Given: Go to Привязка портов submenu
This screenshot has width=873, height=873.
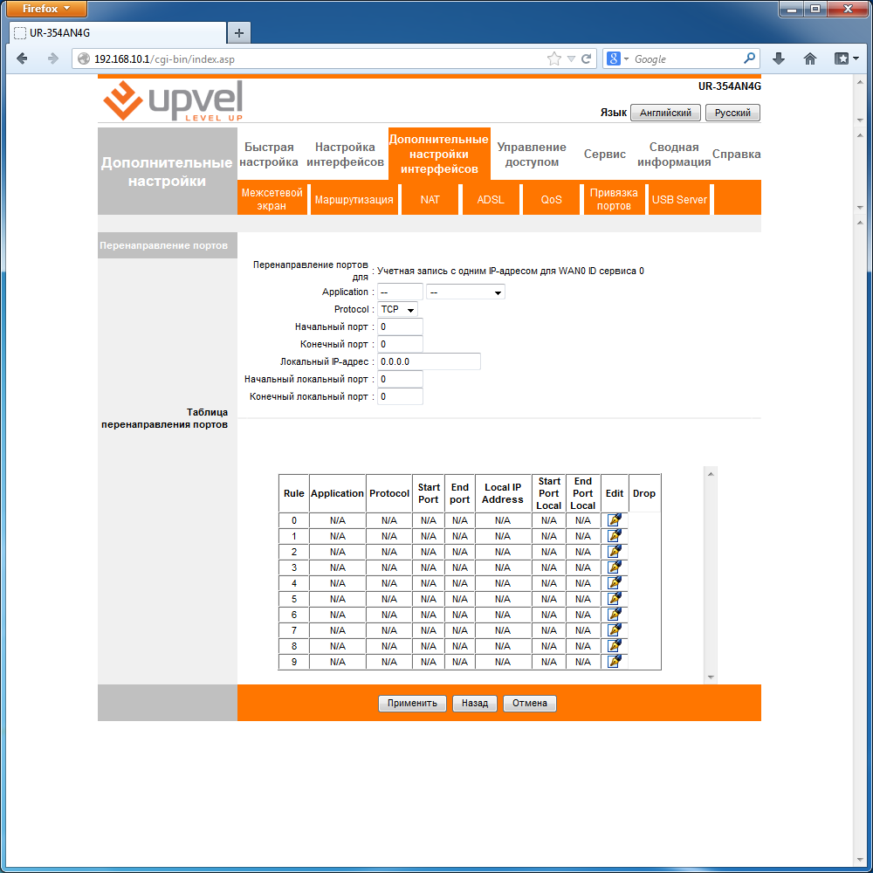Looking at the screenshot, I should click(614, 199).
